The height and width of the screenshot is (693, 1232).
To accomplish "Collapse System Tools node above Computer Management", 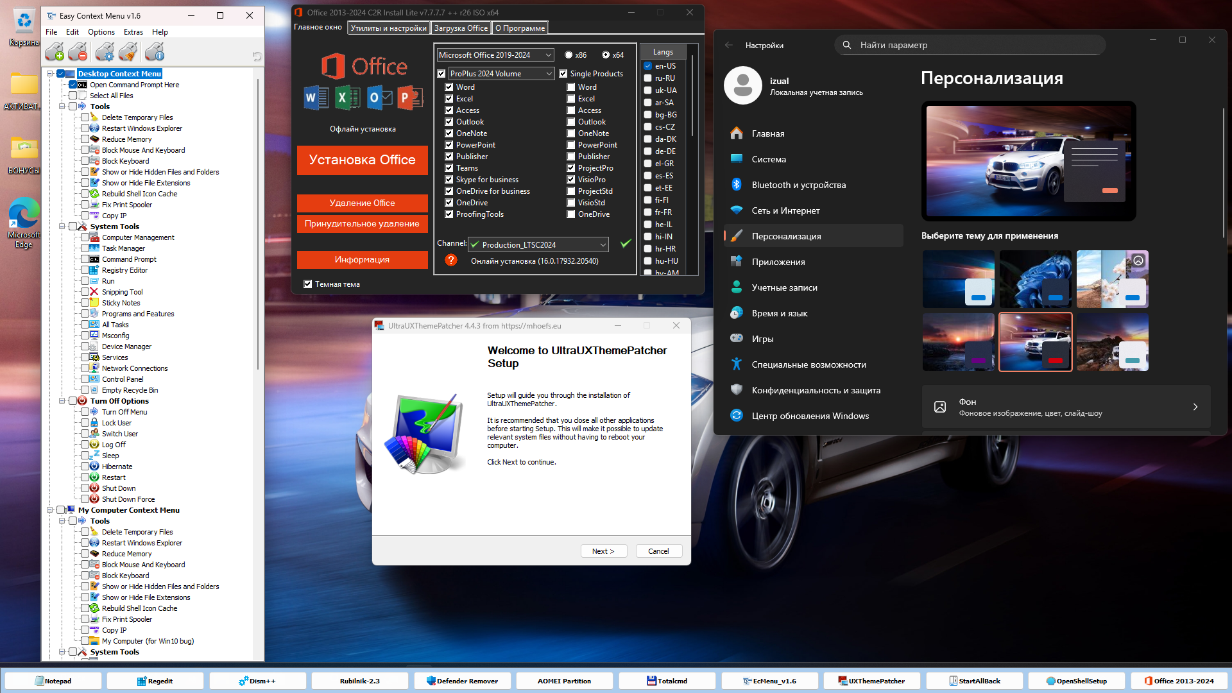I will click(62, 227).
